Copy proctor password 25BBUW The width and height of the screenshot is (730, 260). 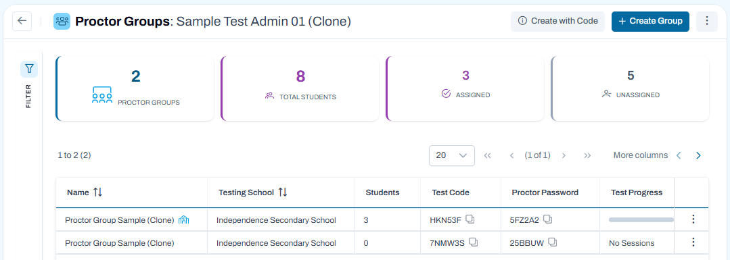(x=553, y=242)
